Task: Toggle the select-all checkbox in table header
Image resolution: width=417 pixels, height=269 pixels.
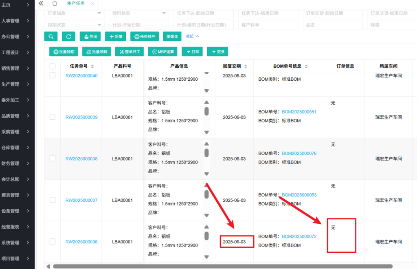Action: pyautogui.click(x=53, y=66)
